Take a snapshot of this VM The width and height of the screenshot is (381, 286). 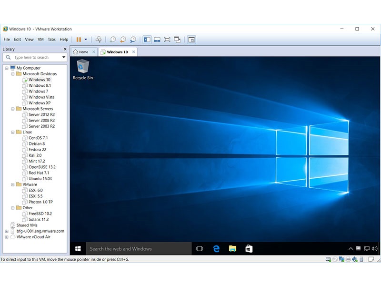pyautogui.click(x=113, y=40)
